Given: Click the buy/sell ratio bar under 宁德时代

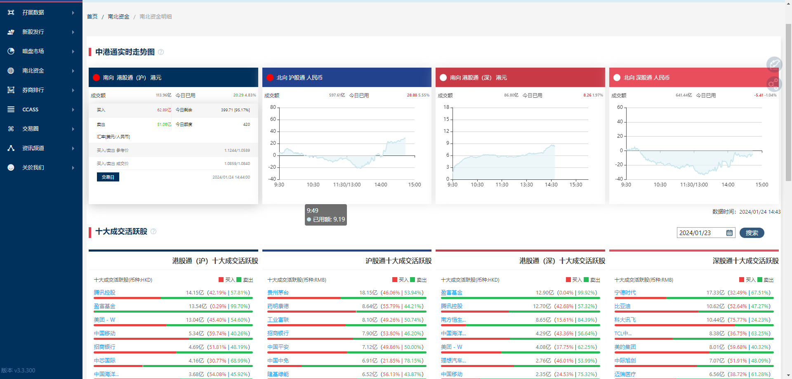Looking at the screenshot, I should (694, 298).
